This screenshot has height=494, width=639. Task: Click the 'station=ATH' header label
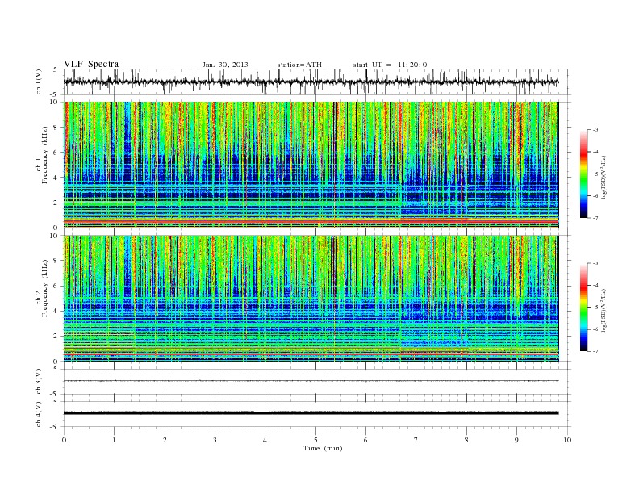[299, 65]
